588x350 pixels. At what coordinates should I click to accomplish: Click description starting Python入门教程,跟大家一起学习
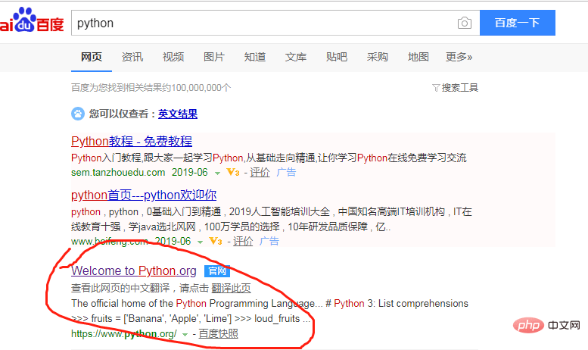pyautogui.click(x=269, y=158)
